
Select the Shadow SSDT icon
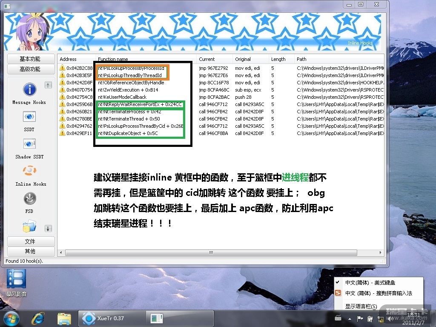click(x=29, y=144)
